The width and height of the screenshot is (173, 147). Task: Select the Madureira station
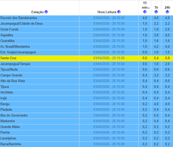tap(8, 121)
